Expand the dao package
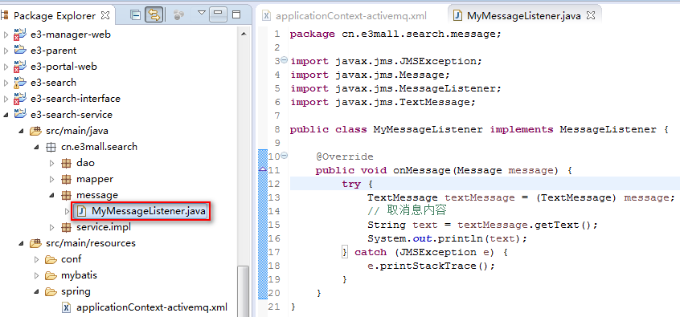The width and height of the screenshot is (680, 317). click(52, 163)
